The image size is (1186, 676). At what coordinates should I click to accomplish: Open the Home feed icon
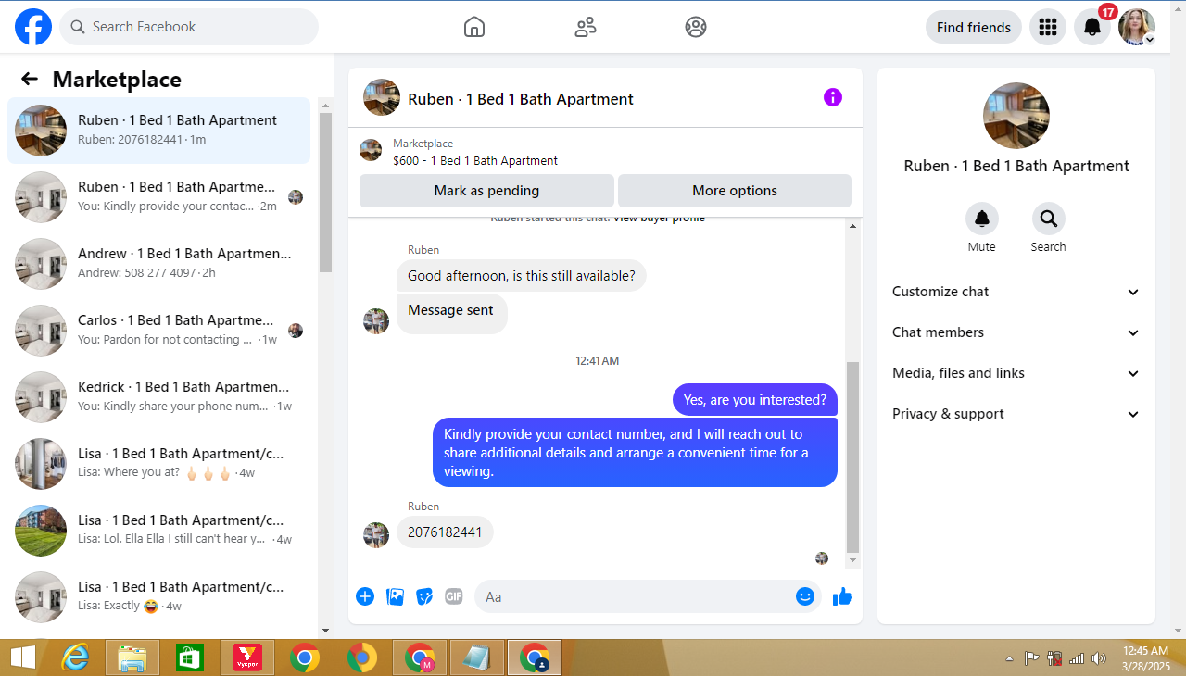coord(474,27)
